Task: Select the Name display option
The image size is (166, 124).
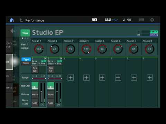Action: point(26,63)
